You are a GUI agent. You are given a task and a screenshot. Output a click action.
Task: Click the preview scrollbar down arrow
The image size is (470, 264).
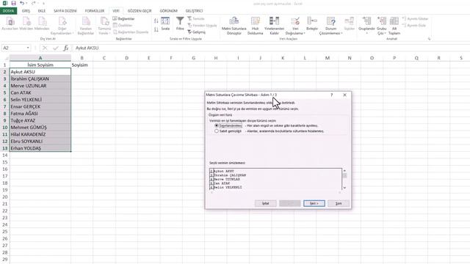344,188
